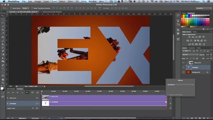The height and width of the screenshot is (120, 213).
Task: Click the Curves adjustment icon
Action: [196, 37]
